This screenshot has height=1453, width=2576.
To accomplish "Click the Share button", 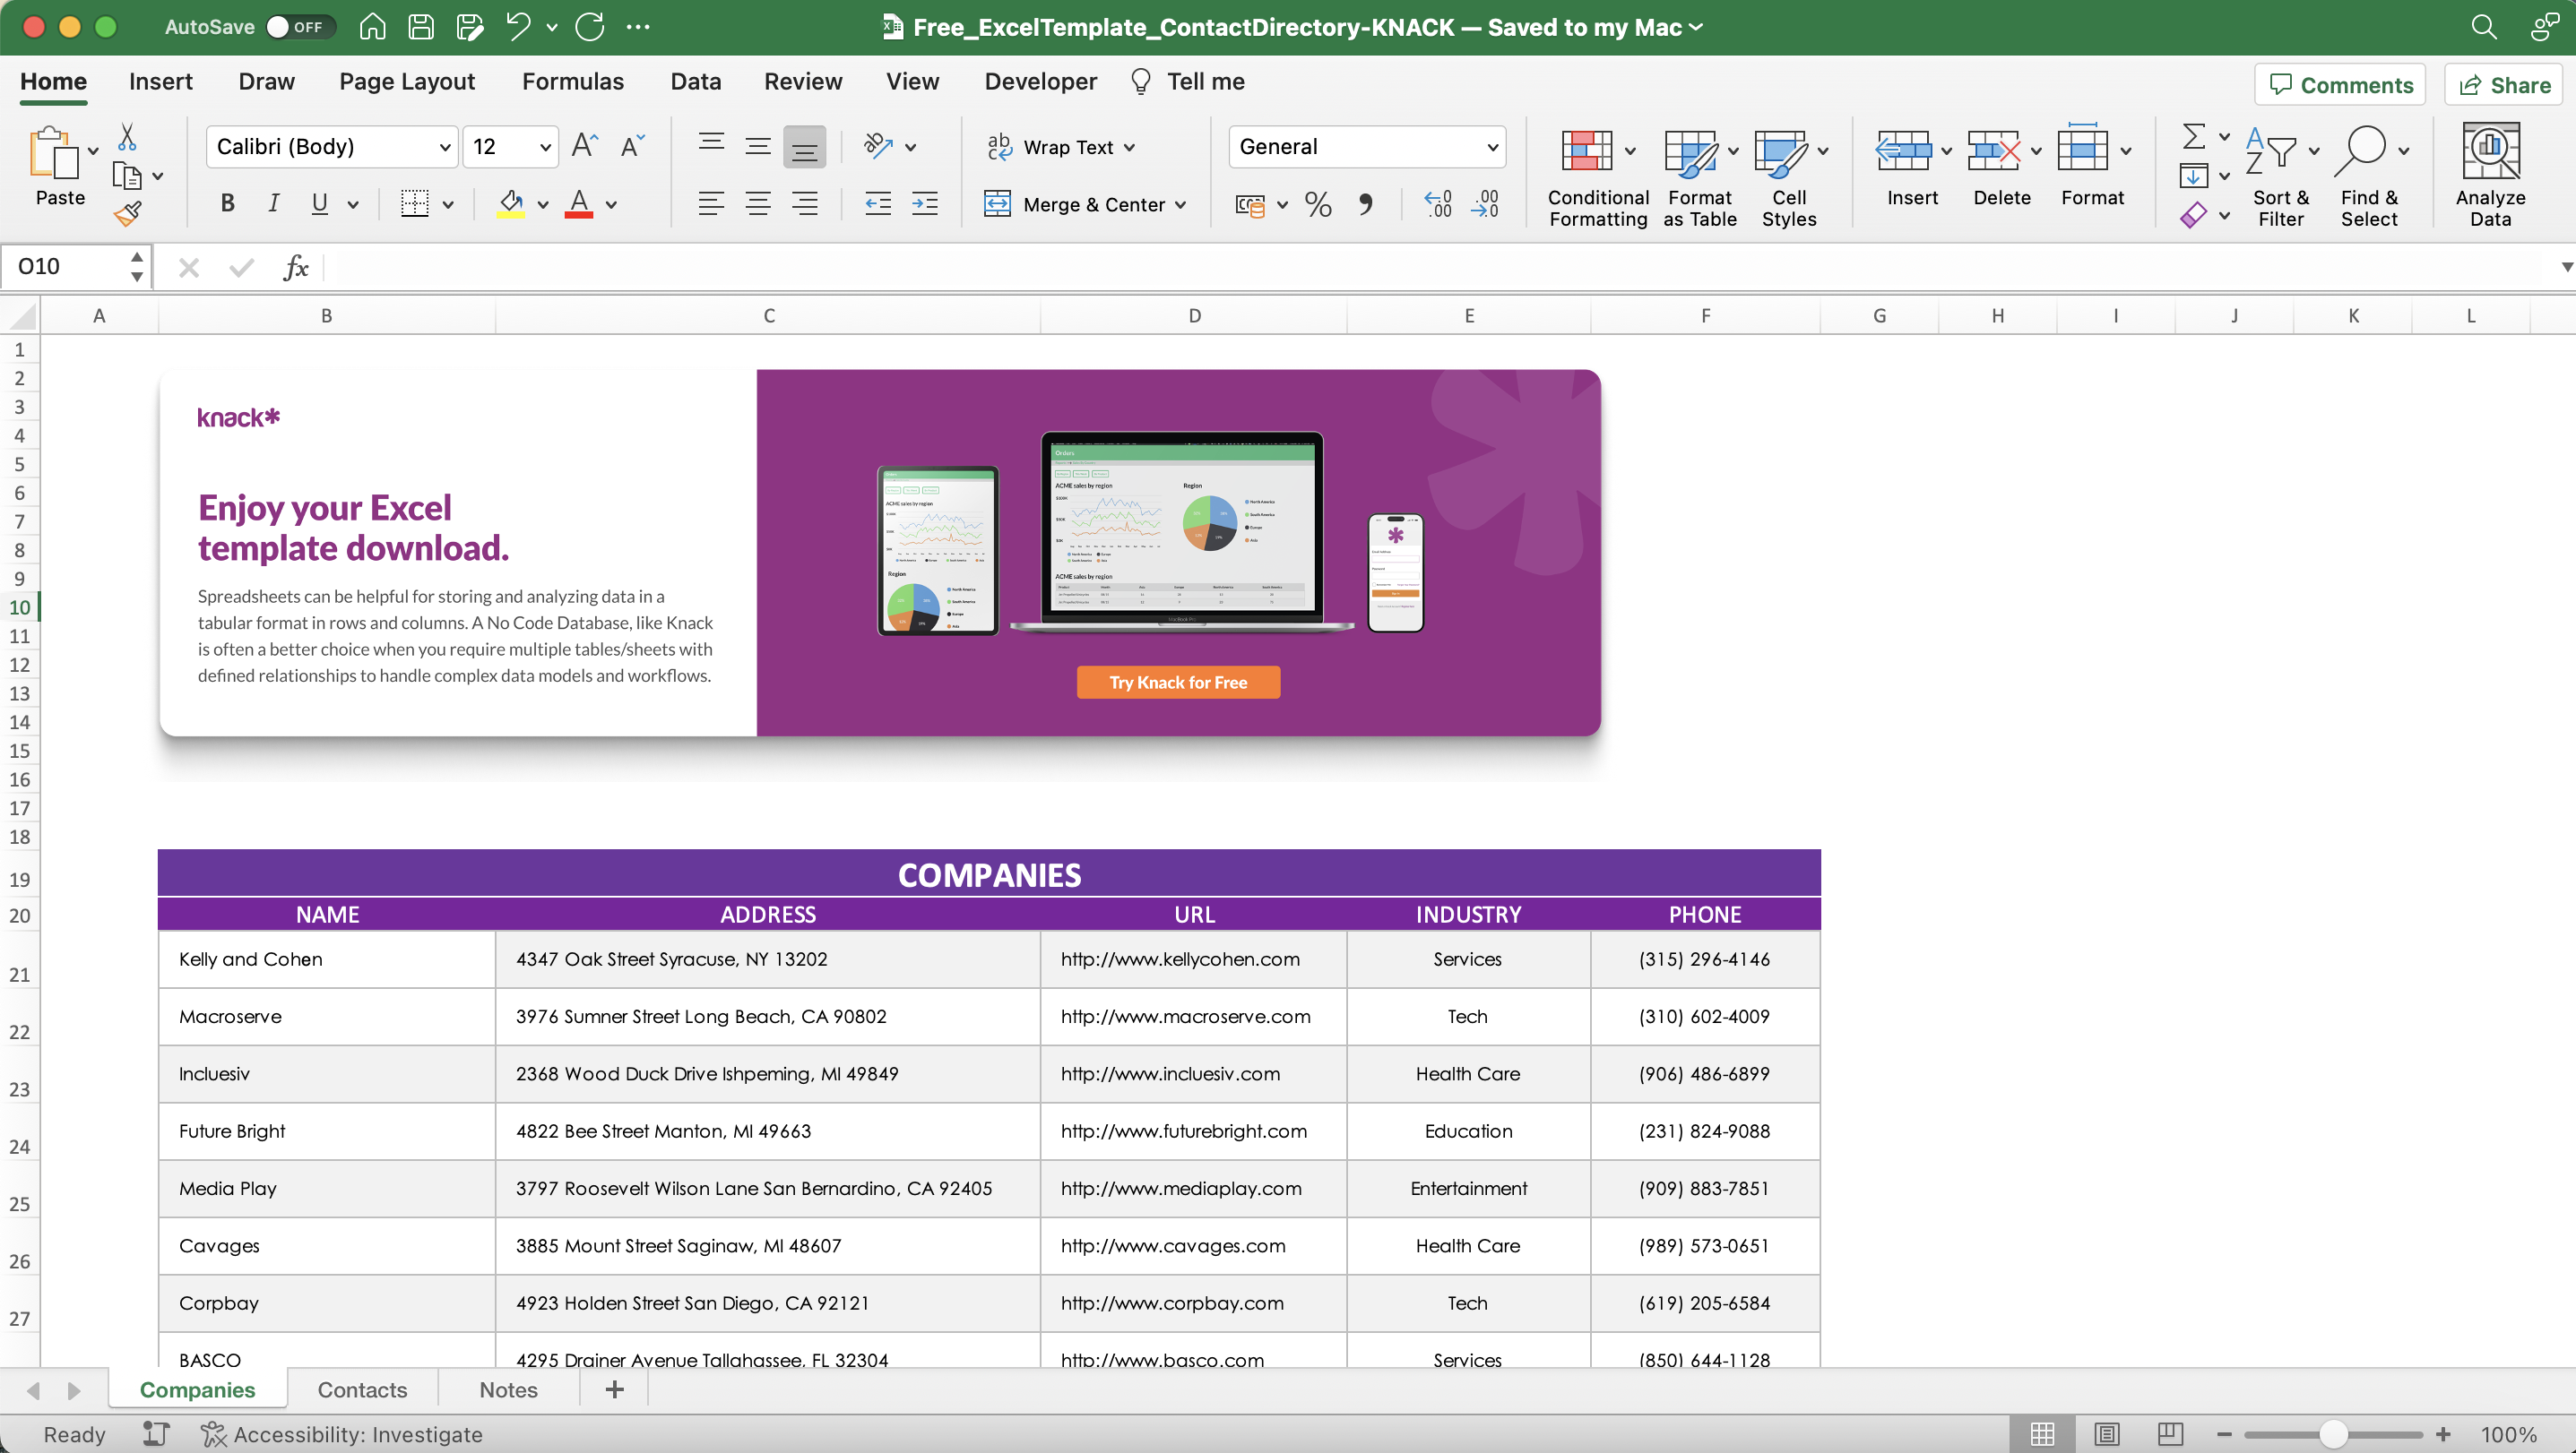I will coord(2504,84).
